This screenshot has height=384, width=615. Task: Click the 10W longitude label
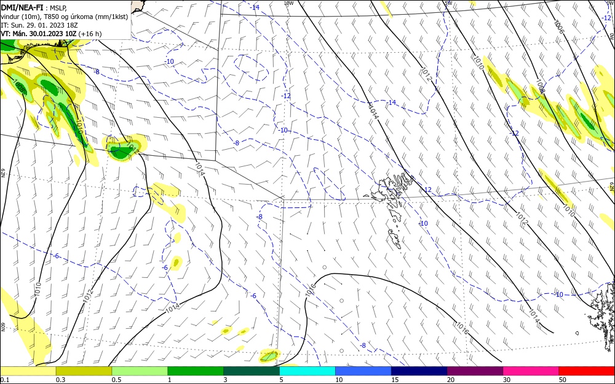pyautogui.click(x=288, y=3)
